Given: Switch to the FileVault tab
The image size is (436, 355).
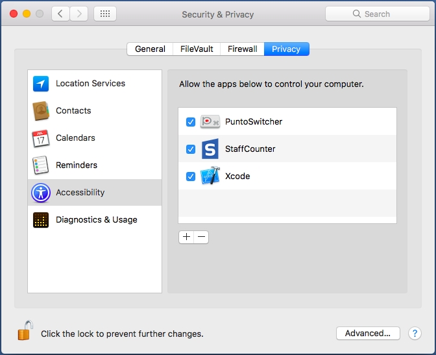Looking at the screenshot, I should pos(197,49).
